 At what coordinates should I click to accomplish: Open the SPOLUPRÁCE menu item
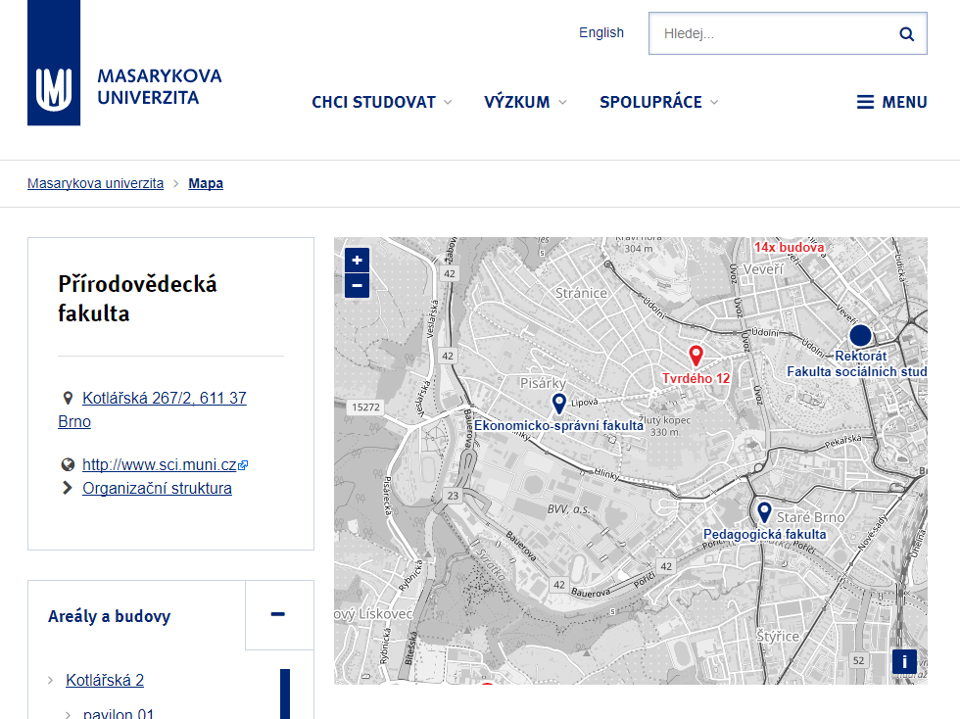pos(651,102)
